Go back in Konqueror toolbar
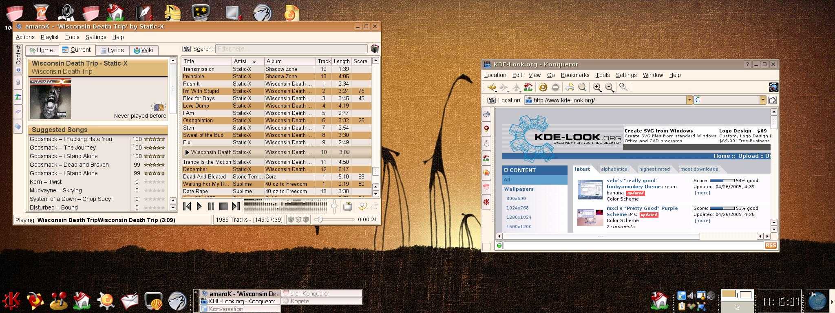835x313 pixels. point(492,87)
